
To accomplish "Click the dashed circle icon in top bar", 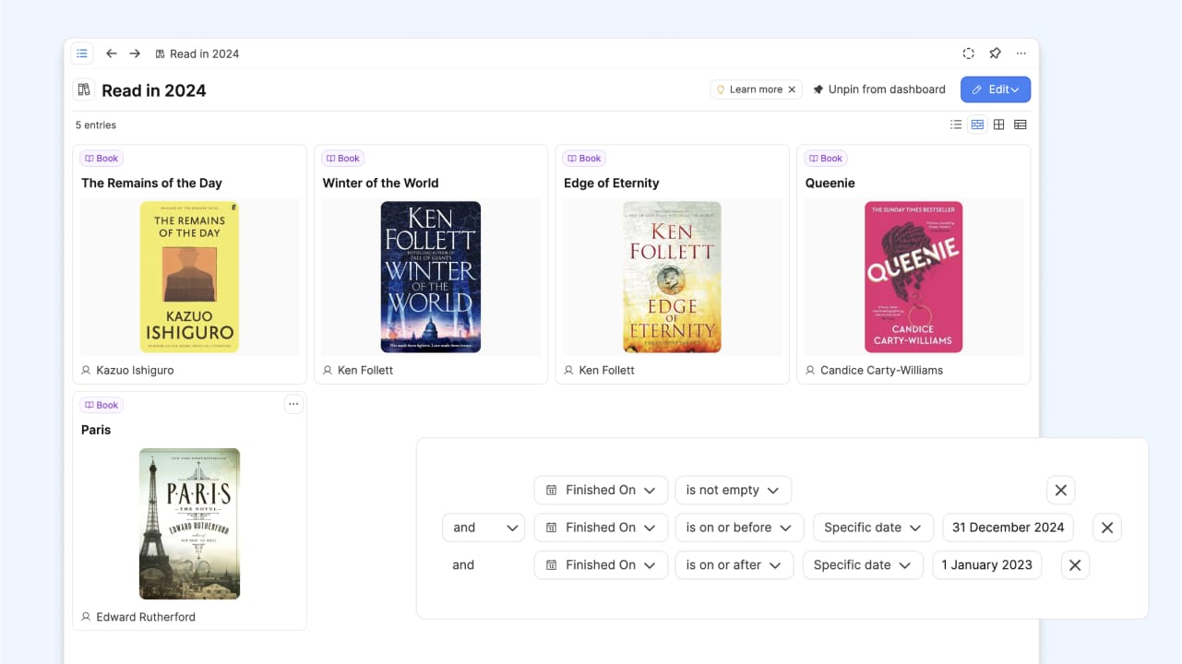I will [x=968, y=53].
